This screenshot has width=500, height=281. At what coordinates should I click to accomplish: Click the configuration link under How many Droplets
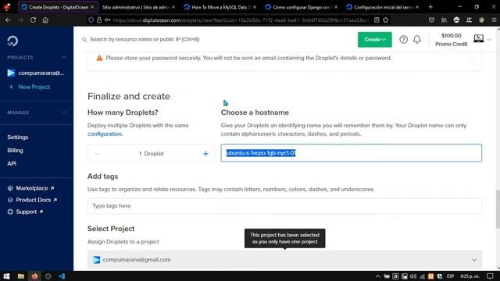[x=104, y=133]
